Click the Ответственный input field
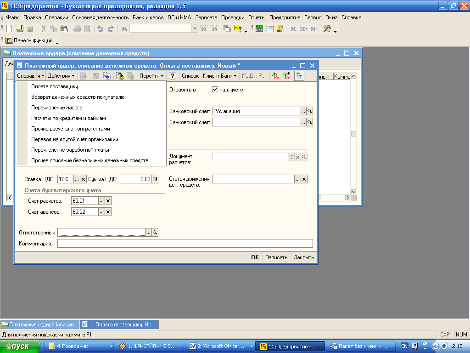The height and width of the screenshot is (353, 470). coord(101,232)
